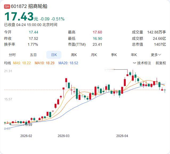The height and width of the screenshot is (154, 170).
Task: Click the 成交额 value 24.66亿
Action: coord(159,38)
